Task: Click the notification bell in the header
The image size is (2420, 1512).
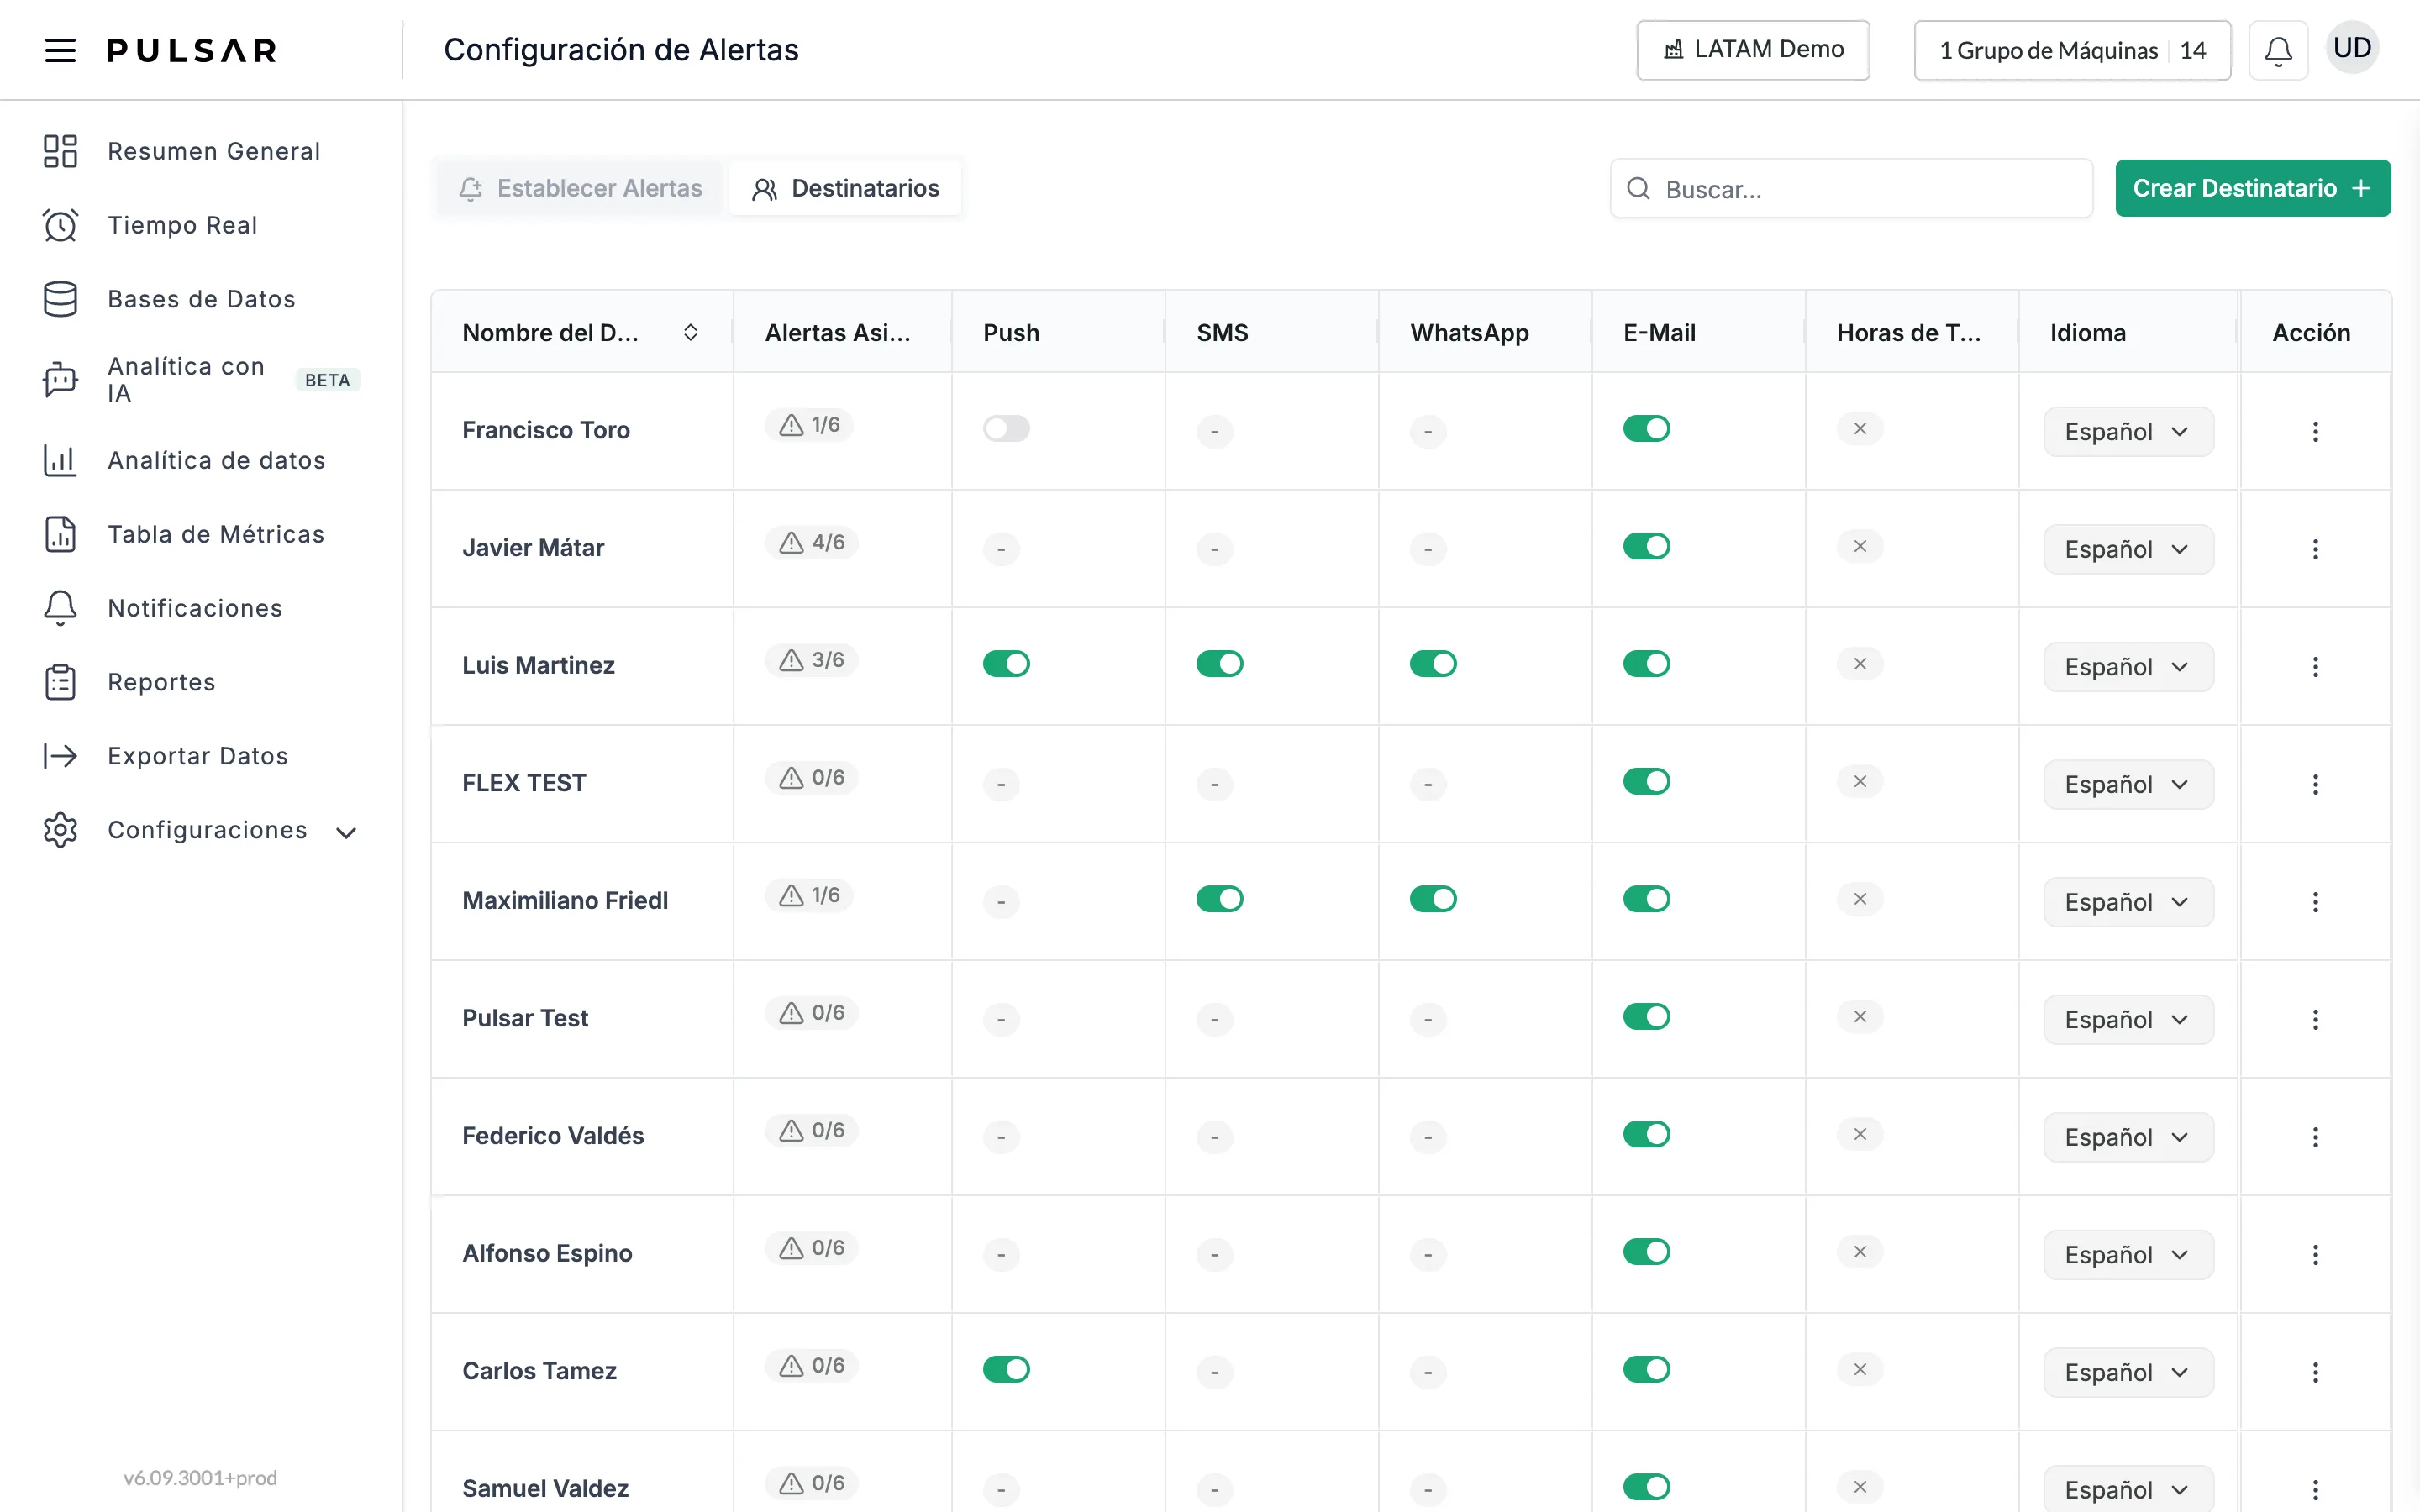Action: coord(2278,50)
